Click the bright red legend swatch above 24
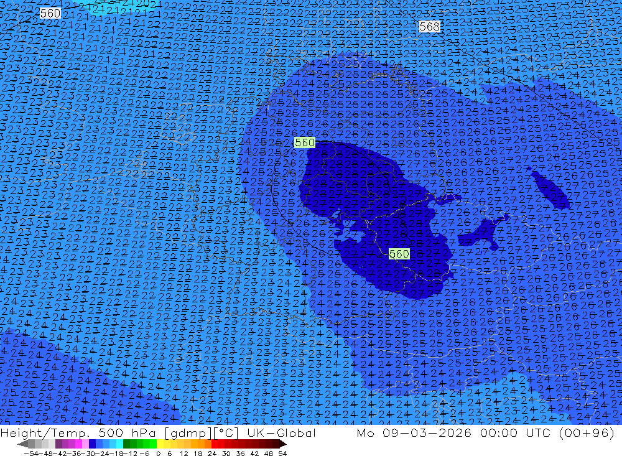 (x=215, y=444)
